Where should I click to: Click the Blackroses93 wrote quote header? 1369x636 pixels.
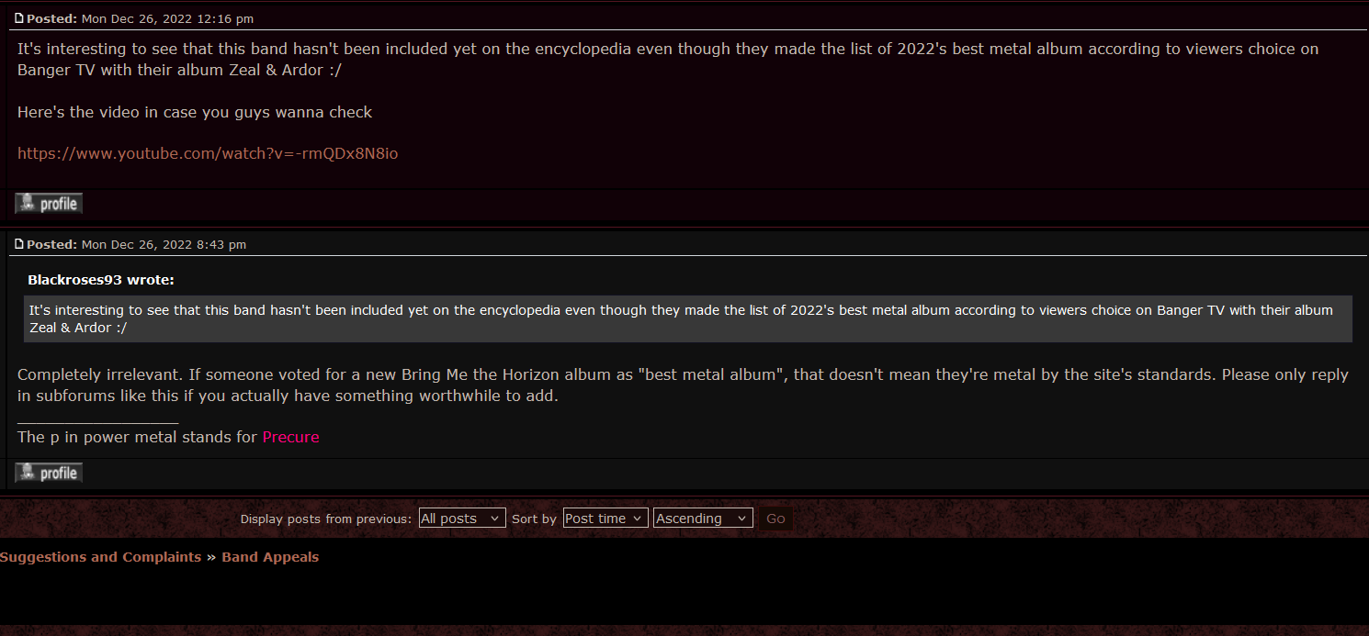click(x=101, y=280)
